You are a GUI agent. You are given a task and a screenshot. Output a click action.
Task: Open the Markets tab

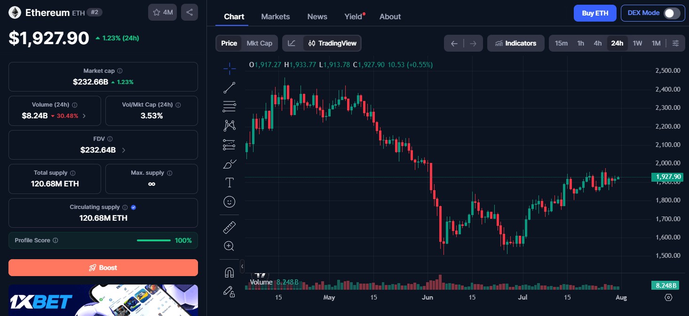276,16
